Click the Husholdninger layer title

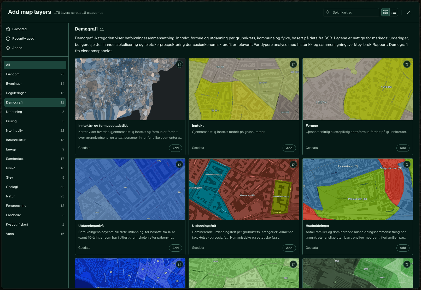coord(318,226)
